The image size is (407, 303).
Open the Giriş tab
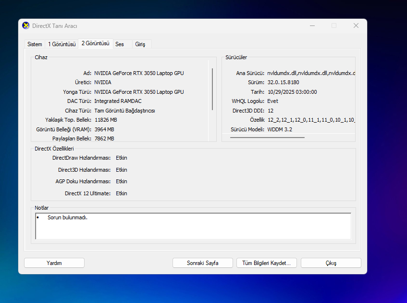(x=140, y=44)
